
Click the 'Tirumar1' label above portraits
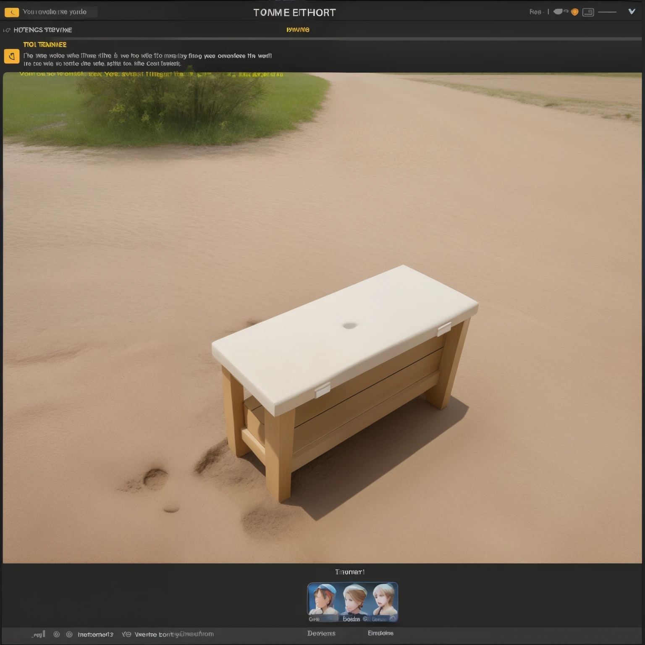[x=350, y=572]
